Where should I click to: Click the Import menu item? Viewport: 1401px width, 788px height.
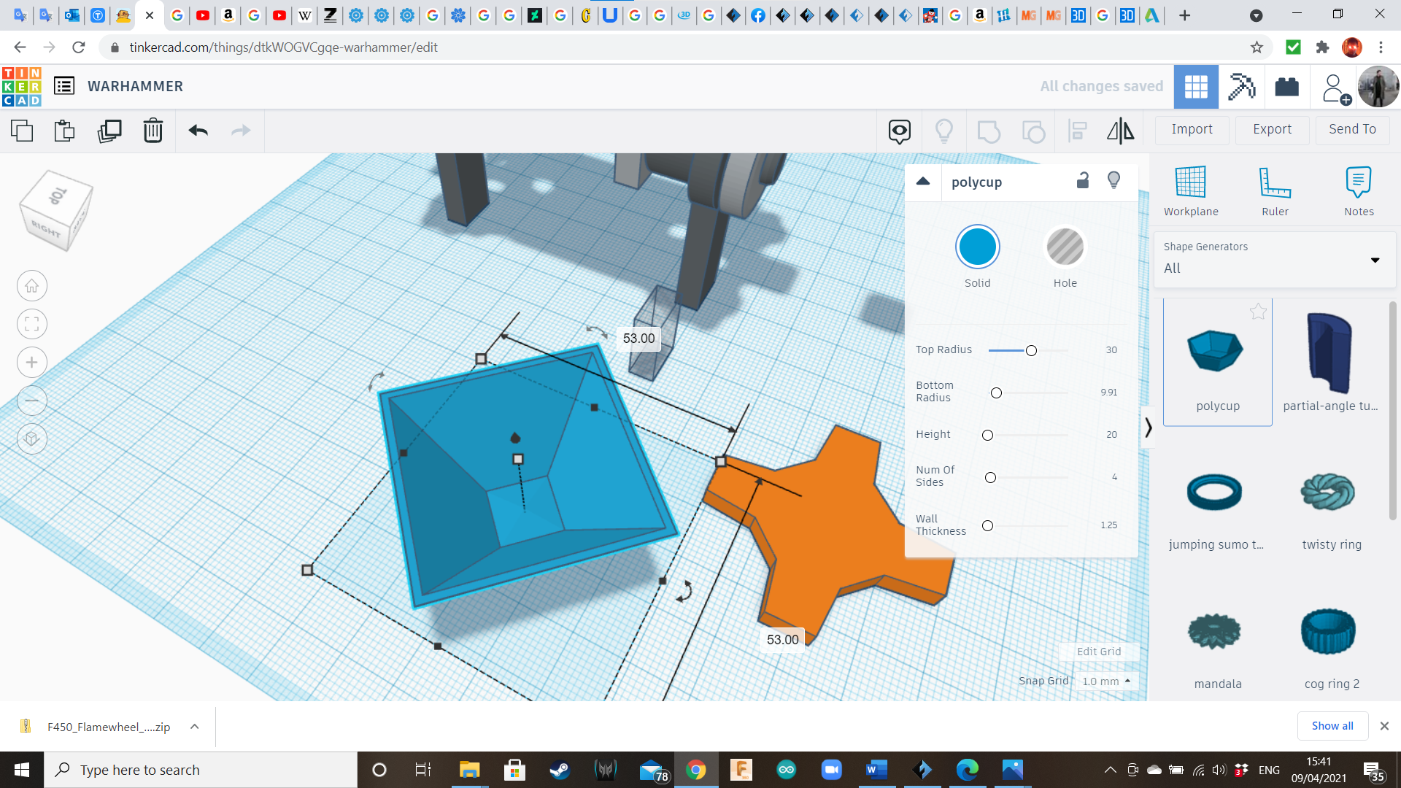[1192, 128]
